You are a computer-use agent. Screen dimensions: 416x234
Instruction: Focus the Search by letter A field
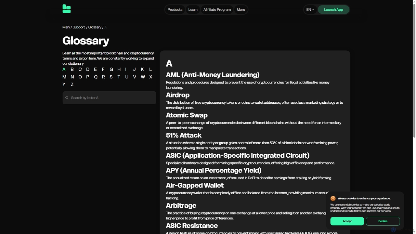(x=109, y=98)
